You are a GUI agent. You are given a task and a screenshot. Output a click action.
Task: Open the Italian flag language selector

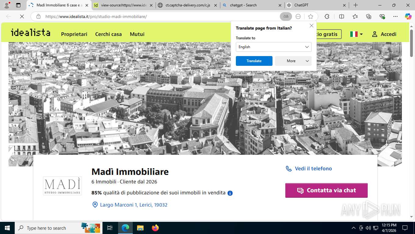(x=356, y=34)
